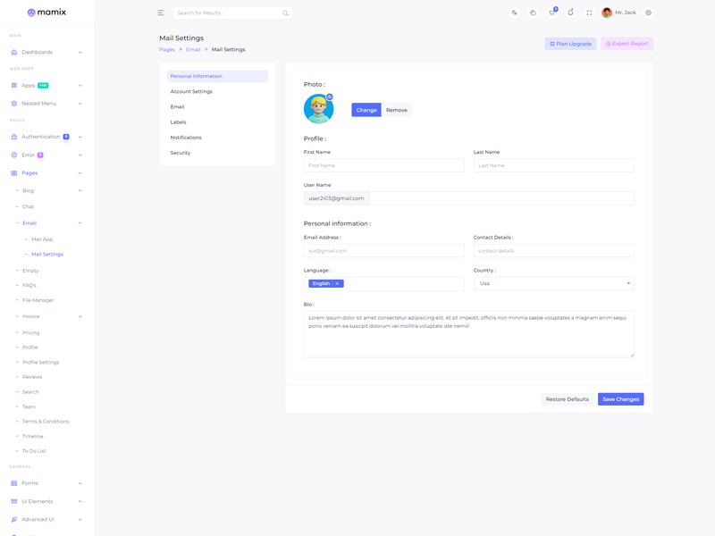Open the notifications bell icon
The height and width of the screenshot is (536, 715).
[x=570, y=13]
